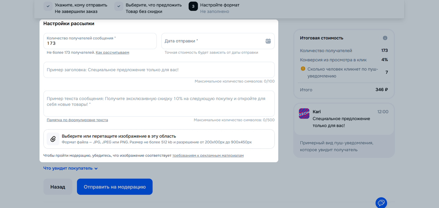Open требованиям к рекламным материалам link

click(x=208, y=155)
